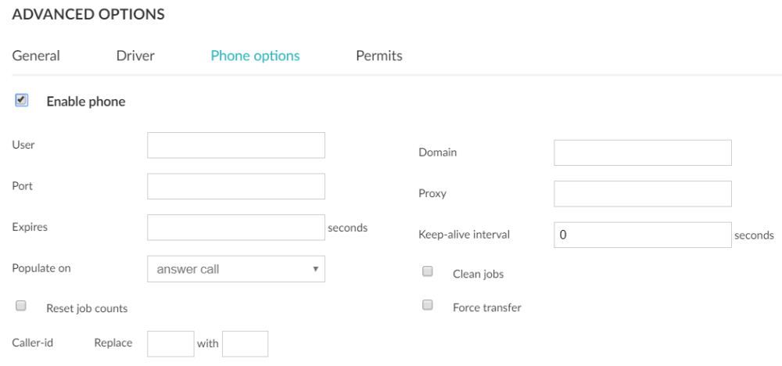Click the Enable phone label text
This screenshot has width=782, height=366.
pyautogui.click(x=86, y=102)
